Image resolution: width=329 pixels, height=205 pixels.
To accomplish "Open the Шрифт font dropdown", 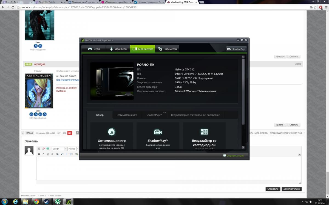I will (59, 149).
